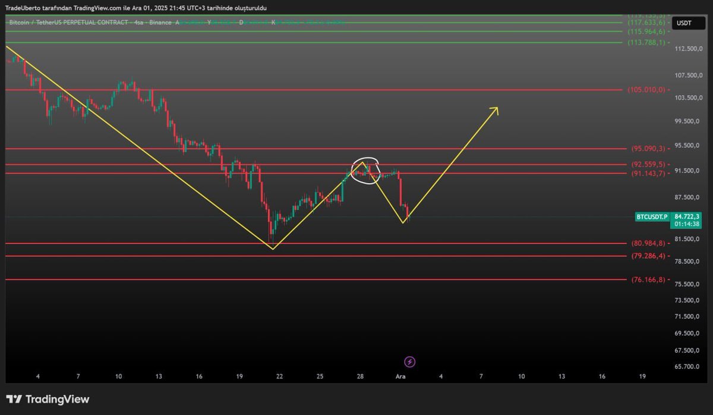Click the 01:14:38 countdown timer

[x=687, y=225]
